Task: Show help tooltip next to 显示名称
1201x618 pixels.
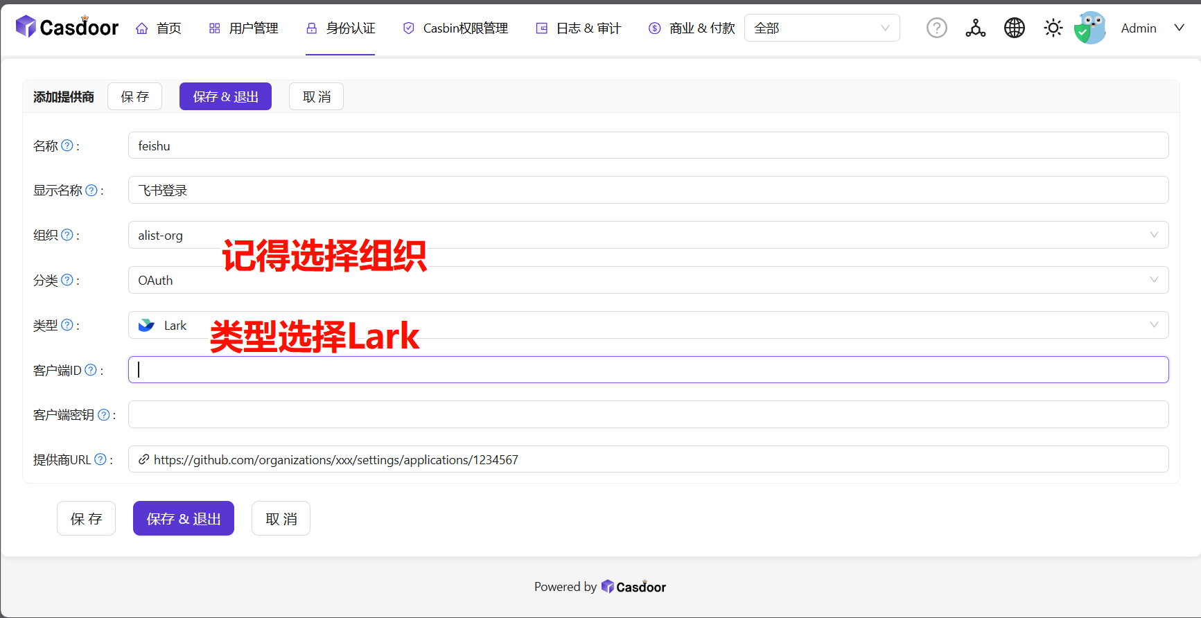Action: click(x=91, y=190)
